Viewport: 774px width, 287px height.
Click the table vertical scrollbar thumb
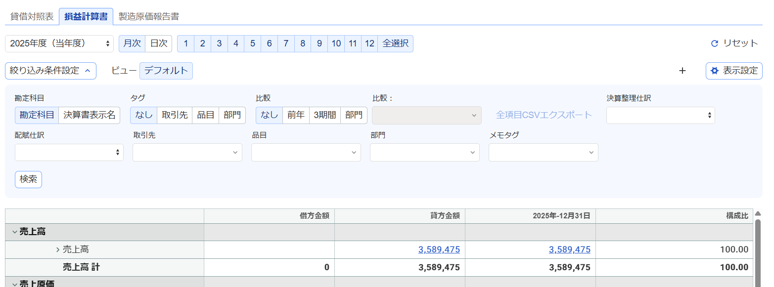point(758,253)
